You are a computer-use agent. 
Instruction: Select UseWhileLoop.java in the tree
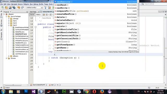(21, 54)
